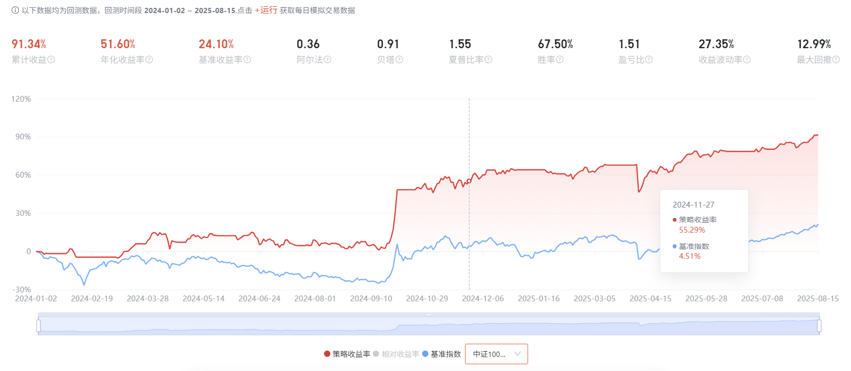The height and width of the screenshot is (371, 851).
Task: Click the hovered data point on red line
Action: tap(469, 181)
